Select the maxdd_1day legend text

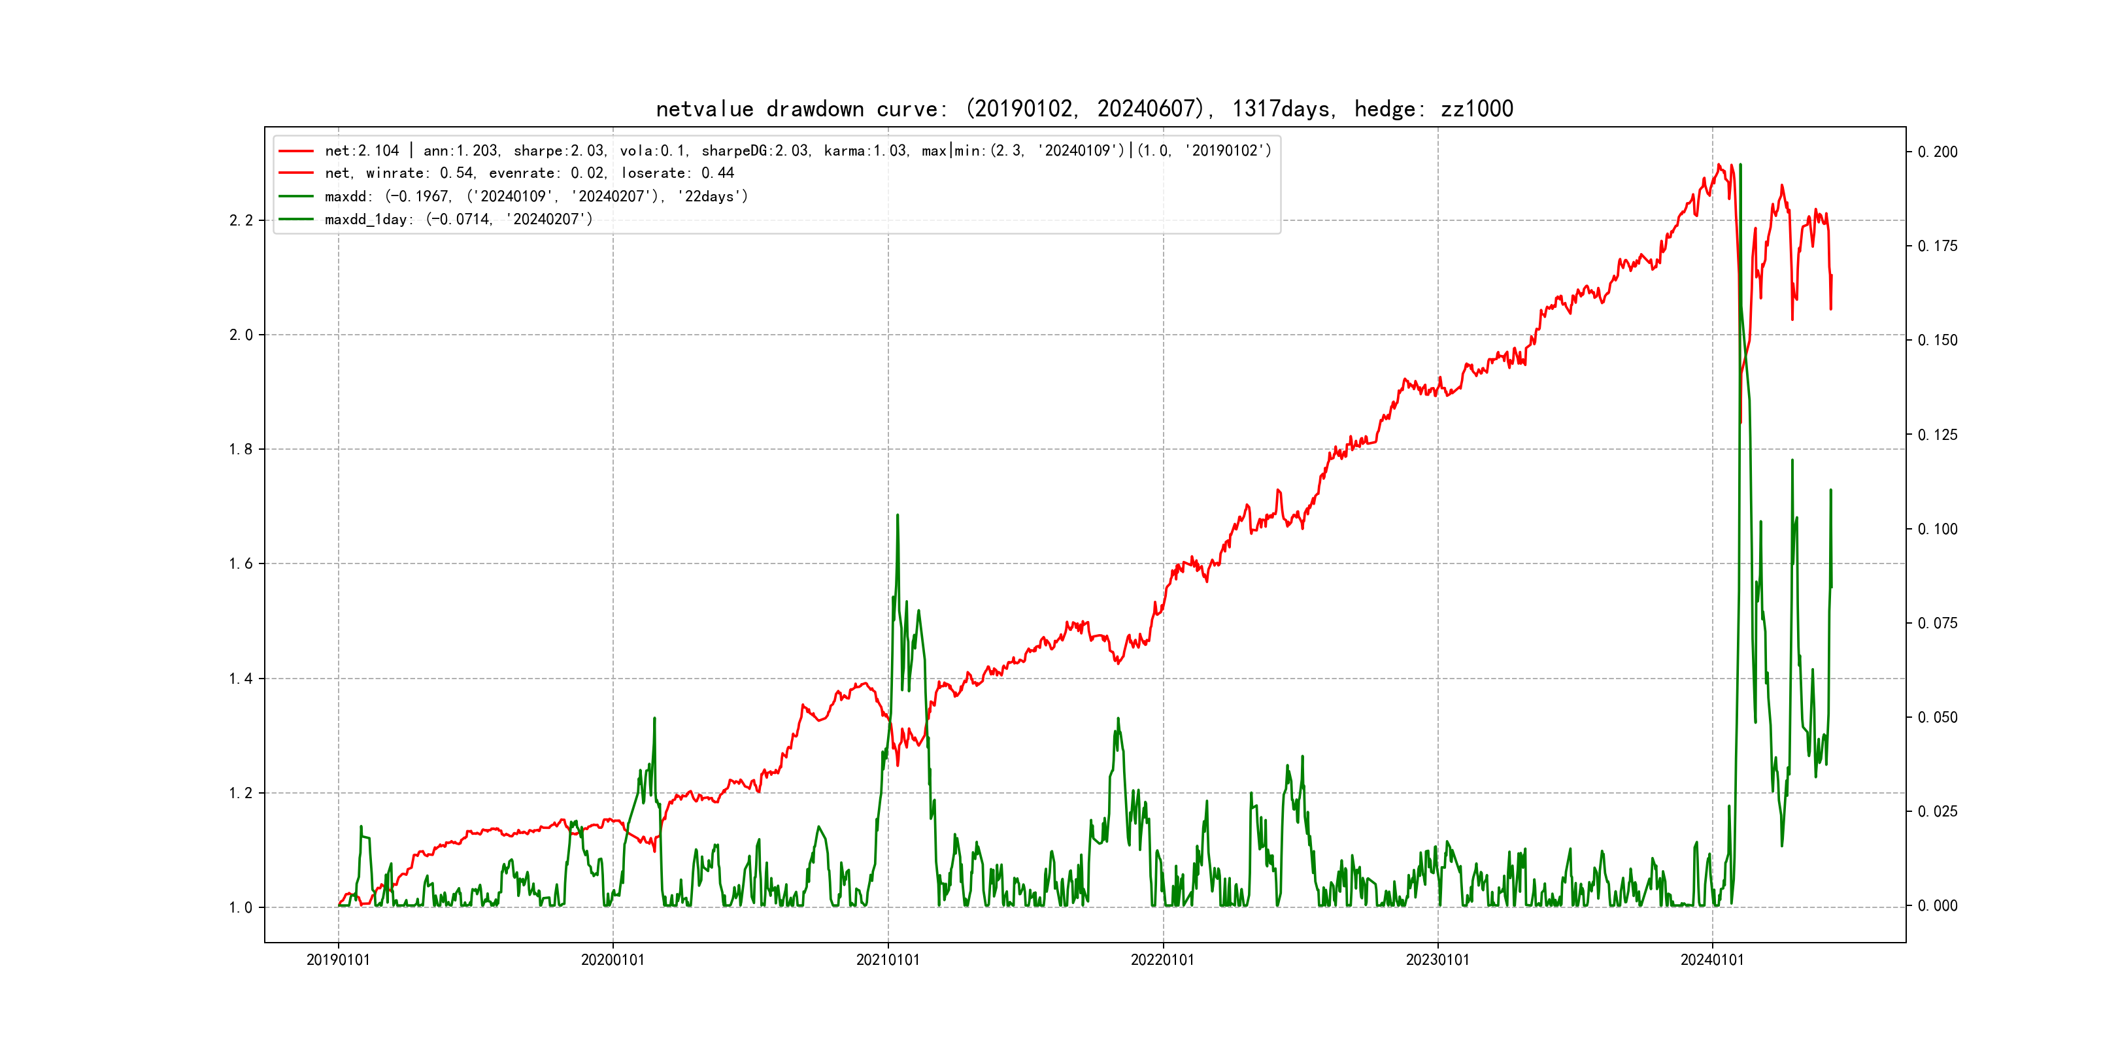point(458,220)
